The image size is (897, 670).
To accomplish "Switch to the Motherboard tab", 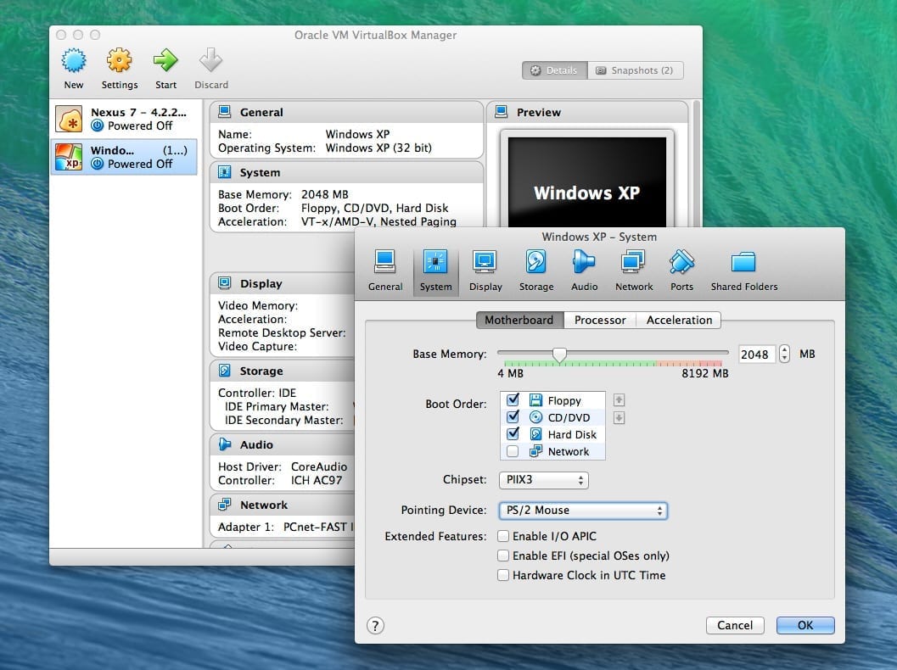I will pos(519,320).
